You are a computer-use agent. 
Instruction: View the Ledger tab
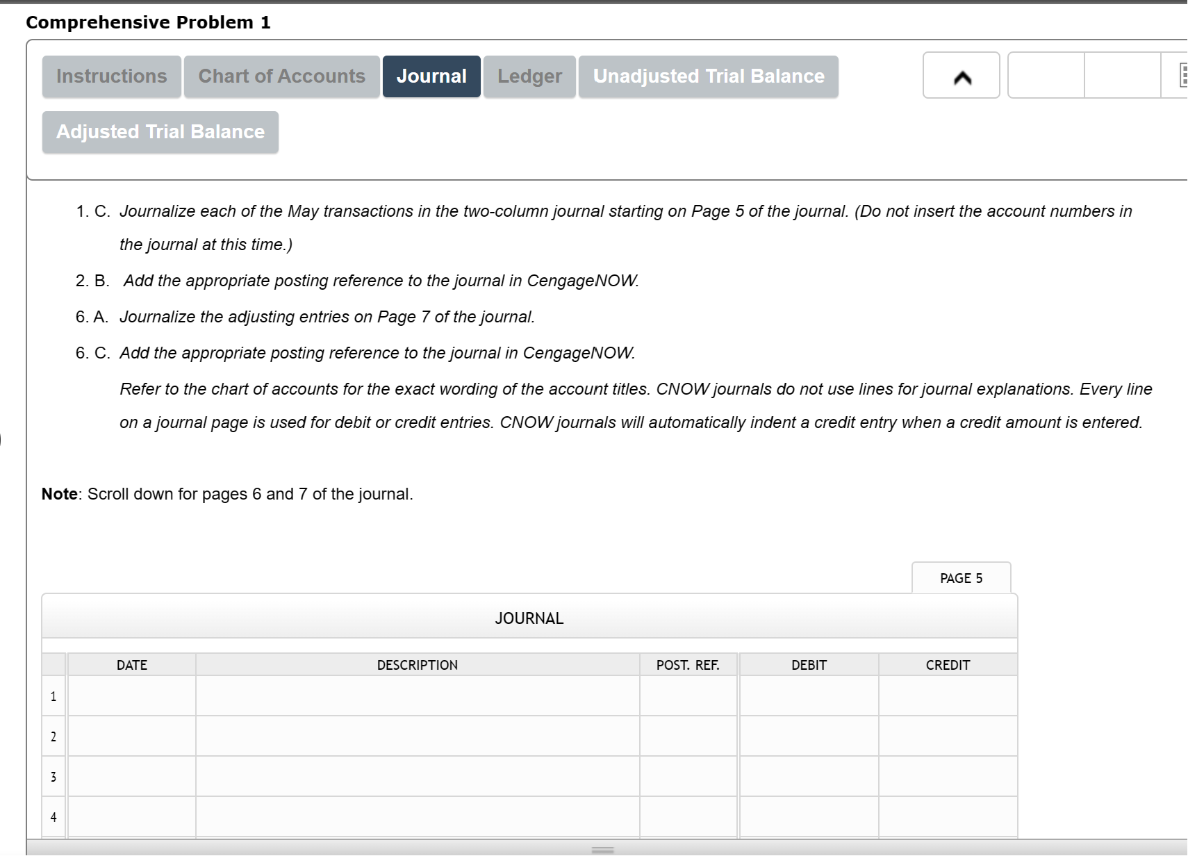click(529, 76)
